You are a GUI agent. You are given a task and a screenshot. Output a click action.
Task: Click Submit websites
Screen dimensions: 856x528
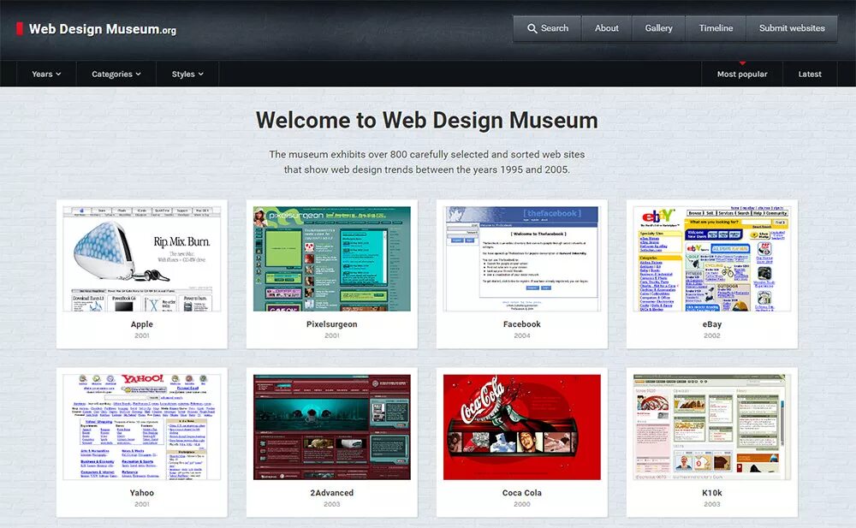(x=792, y=28)
